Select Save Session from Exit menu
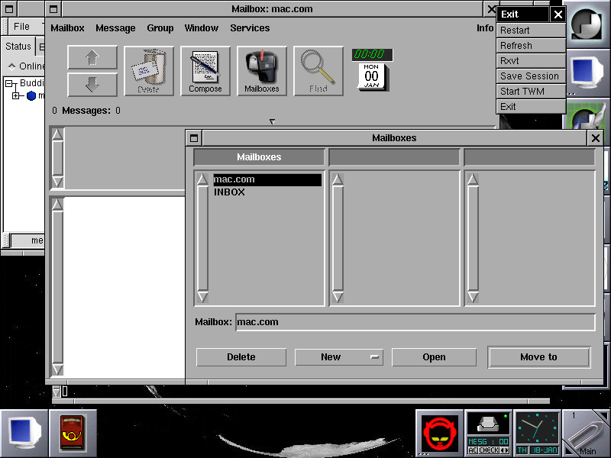 pos(529,76)
